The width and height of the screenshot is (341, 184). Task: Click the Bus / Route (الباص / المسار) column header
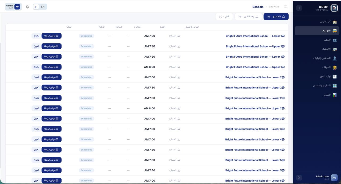(x=192, y=27)
